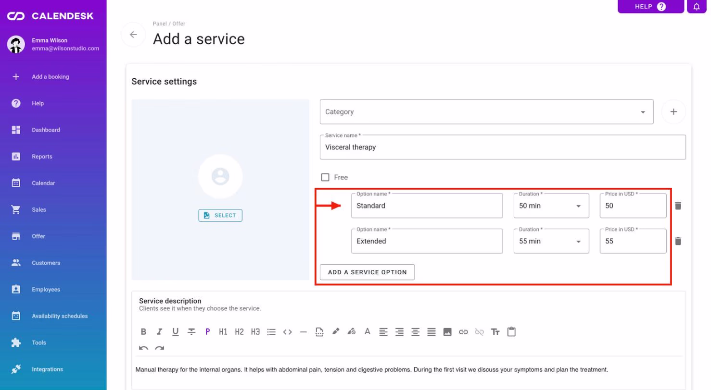Focus the Service name field
The width and height of the screenshot is (711, 390).
503,147
